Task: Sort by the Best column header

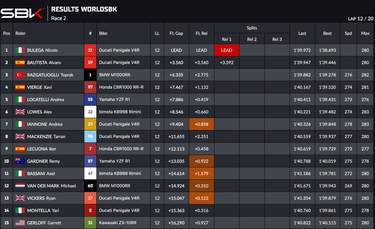Action: 327,33
